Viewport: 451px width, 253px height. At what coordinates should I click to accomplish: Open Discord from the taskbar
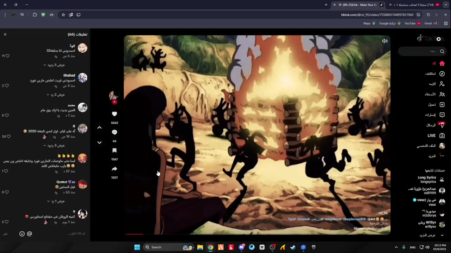[241, 247]
